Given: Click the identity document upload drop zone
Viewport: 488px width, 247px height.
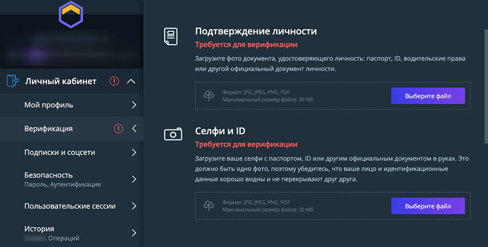Looking at the screenshot, I should [x=332, y=96].
